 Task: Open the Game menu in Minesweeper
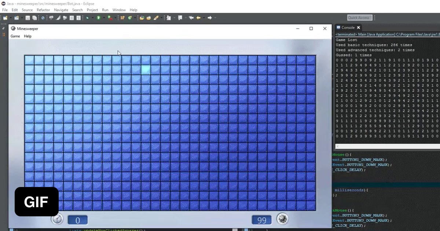point(15,36)
